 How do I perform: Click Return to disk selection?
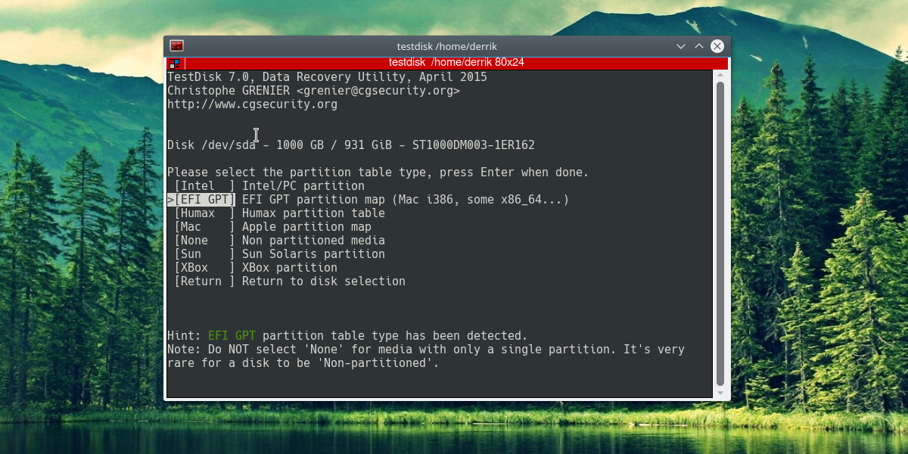(289, 281)
